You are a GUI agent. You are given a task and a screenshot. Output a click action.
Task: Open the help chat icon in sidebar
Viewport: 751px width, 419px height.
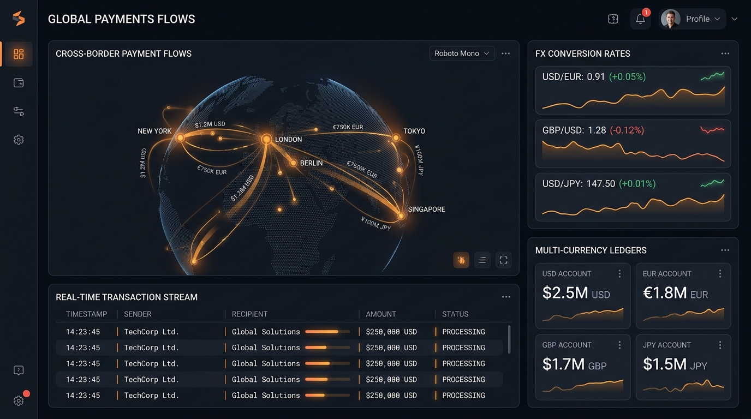pyautogui.click(x=19, y=370)
